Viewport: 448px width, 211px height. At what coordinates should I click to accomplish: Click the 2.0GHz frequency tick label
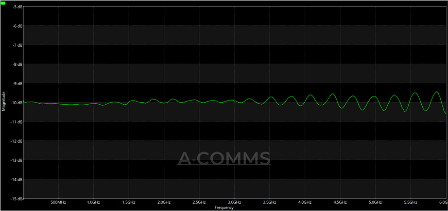[x=164, y=202]
